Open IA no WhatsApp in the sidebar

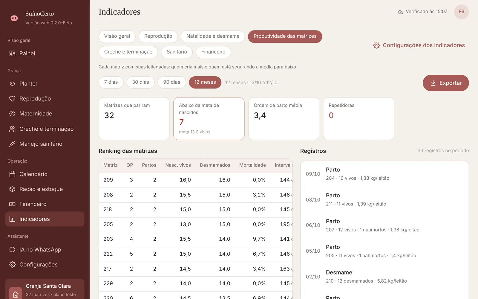click(45, 250)
